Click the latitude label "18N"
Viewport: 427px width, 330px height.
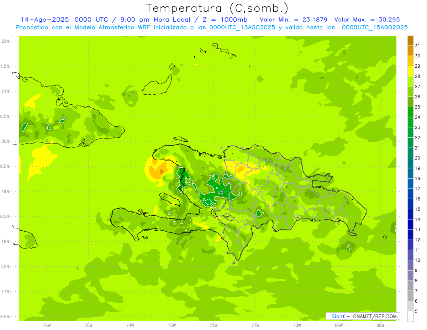coord(5,241)
